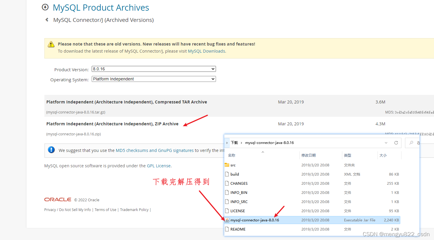Click the README file icon
This screenshot has height=240, width=434.
pos(227,229)
